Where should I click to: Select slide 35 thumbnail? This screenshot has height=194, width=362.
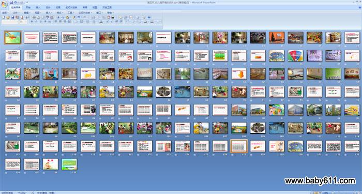click(295, 56)
